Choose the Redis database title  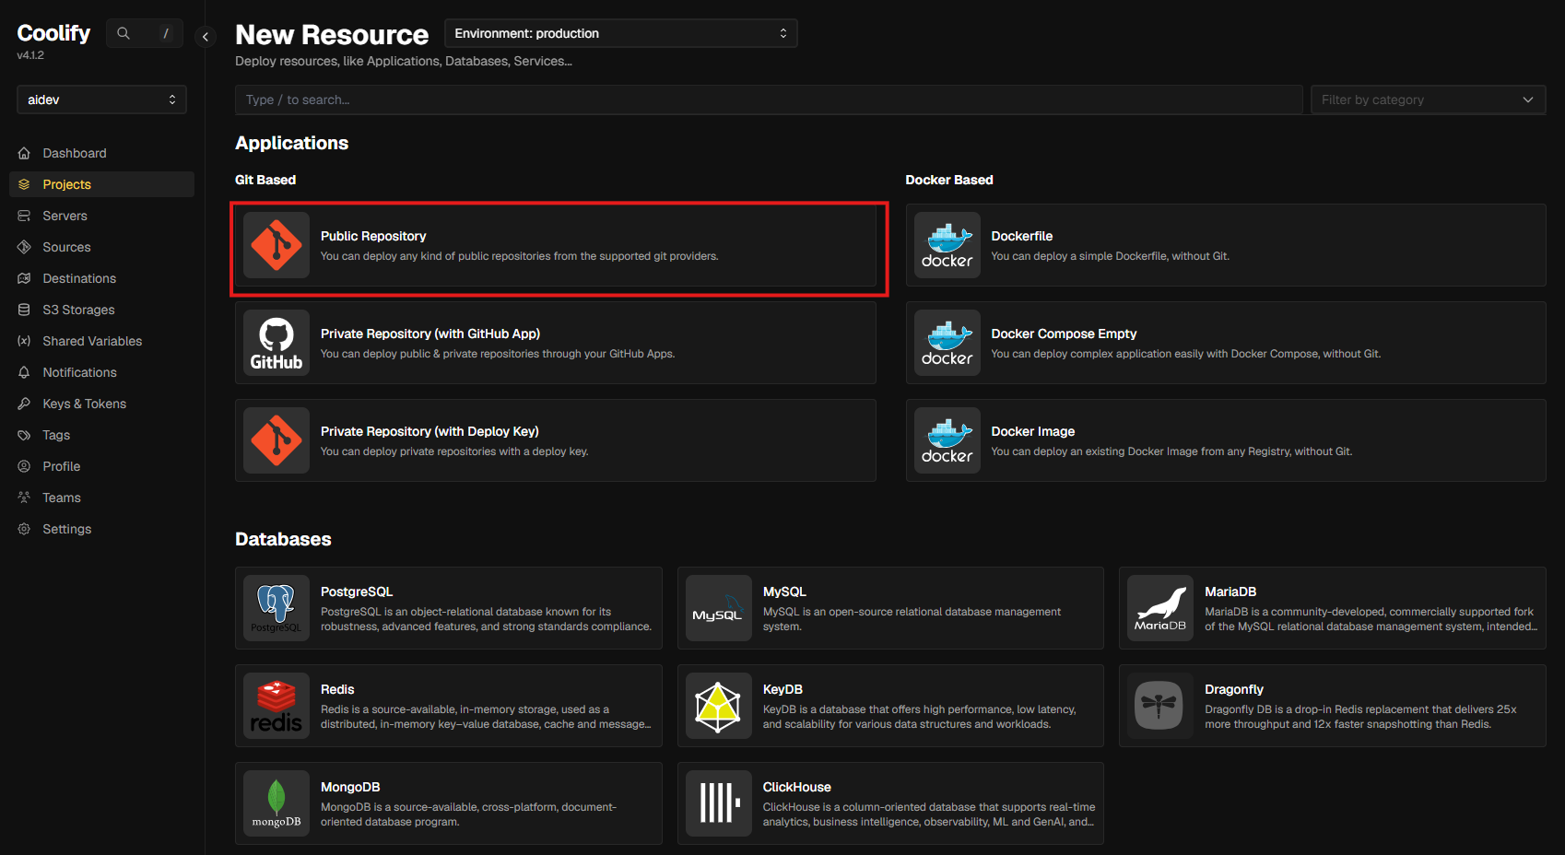337,689
